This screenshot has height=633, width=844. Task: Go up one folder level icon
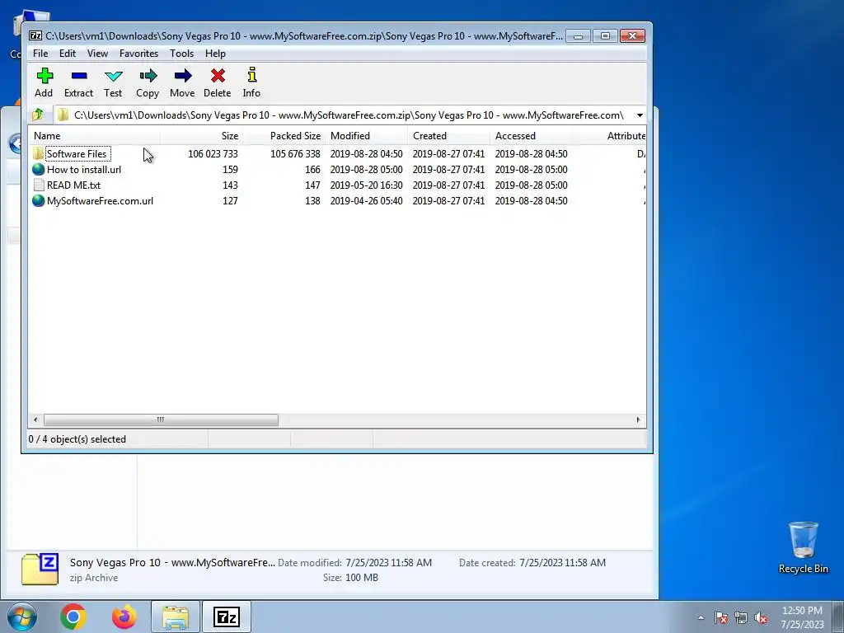point(38,115)
